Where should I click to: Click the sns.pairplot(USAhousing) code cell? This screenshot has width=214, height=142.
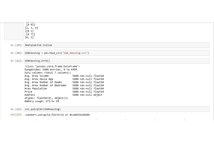tap(117, 109)
